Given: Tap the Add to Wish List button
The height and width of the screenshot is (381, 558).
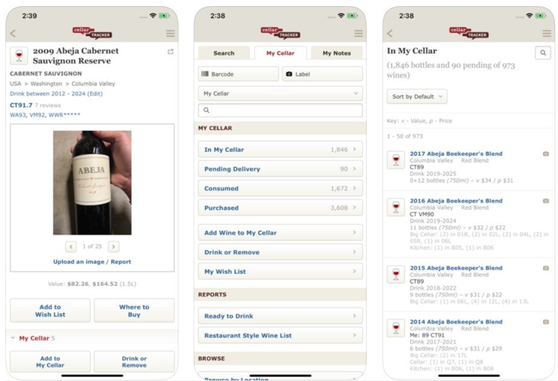Looking at the screenshot, I should [x=50, y=310].
